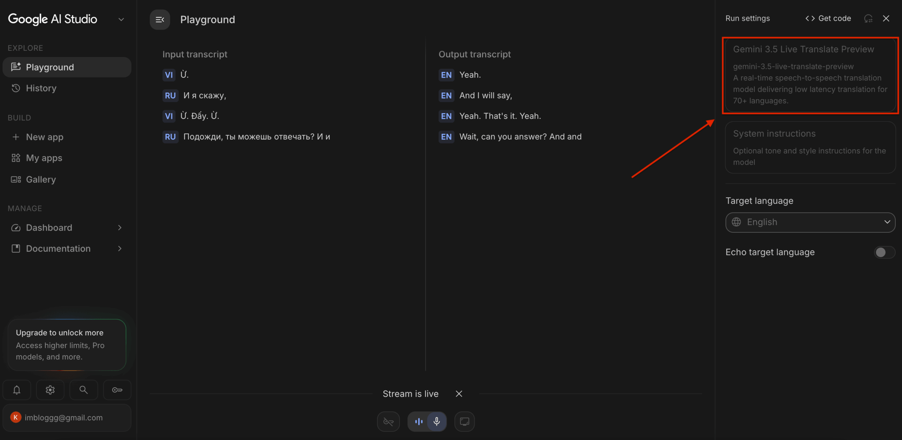Expand the Dashboard submenu chevron
The image size is (902, 440).
pyautogui.click(x=120, y=228)
